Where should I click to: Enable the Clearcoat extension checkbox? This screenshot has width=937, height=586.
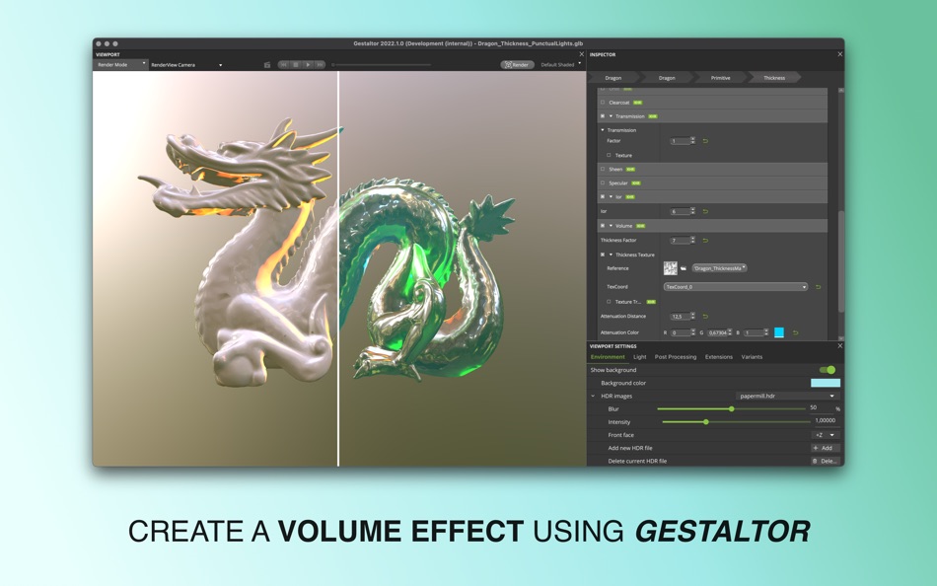pyautogui.click(x=603, y=103)
